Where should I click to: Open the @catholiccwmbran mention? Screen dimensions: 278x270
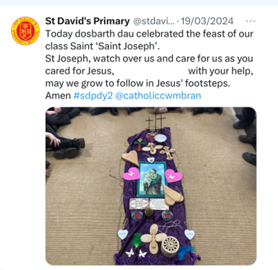[x=158, y=96]
